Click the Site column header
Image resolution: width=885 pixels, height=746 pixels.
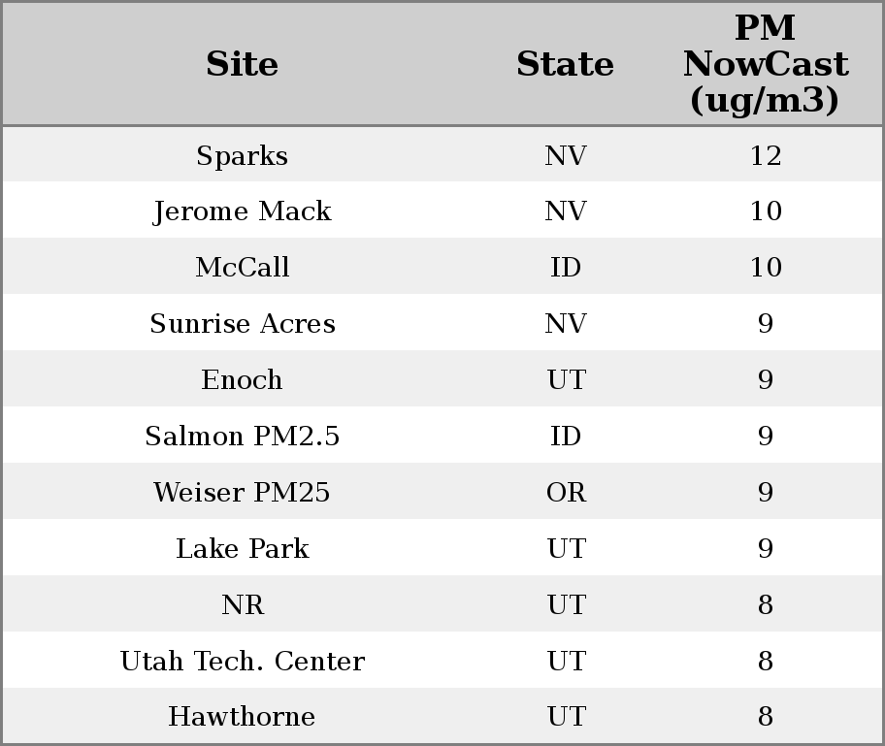242,64
